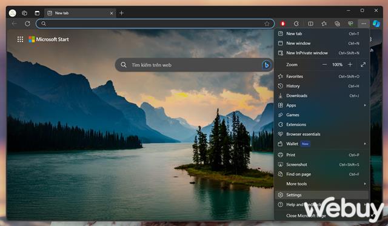Open Browser essentials heart toolbar icon
Viewport: 388px width, 226px height.
[x=350, y=24]
